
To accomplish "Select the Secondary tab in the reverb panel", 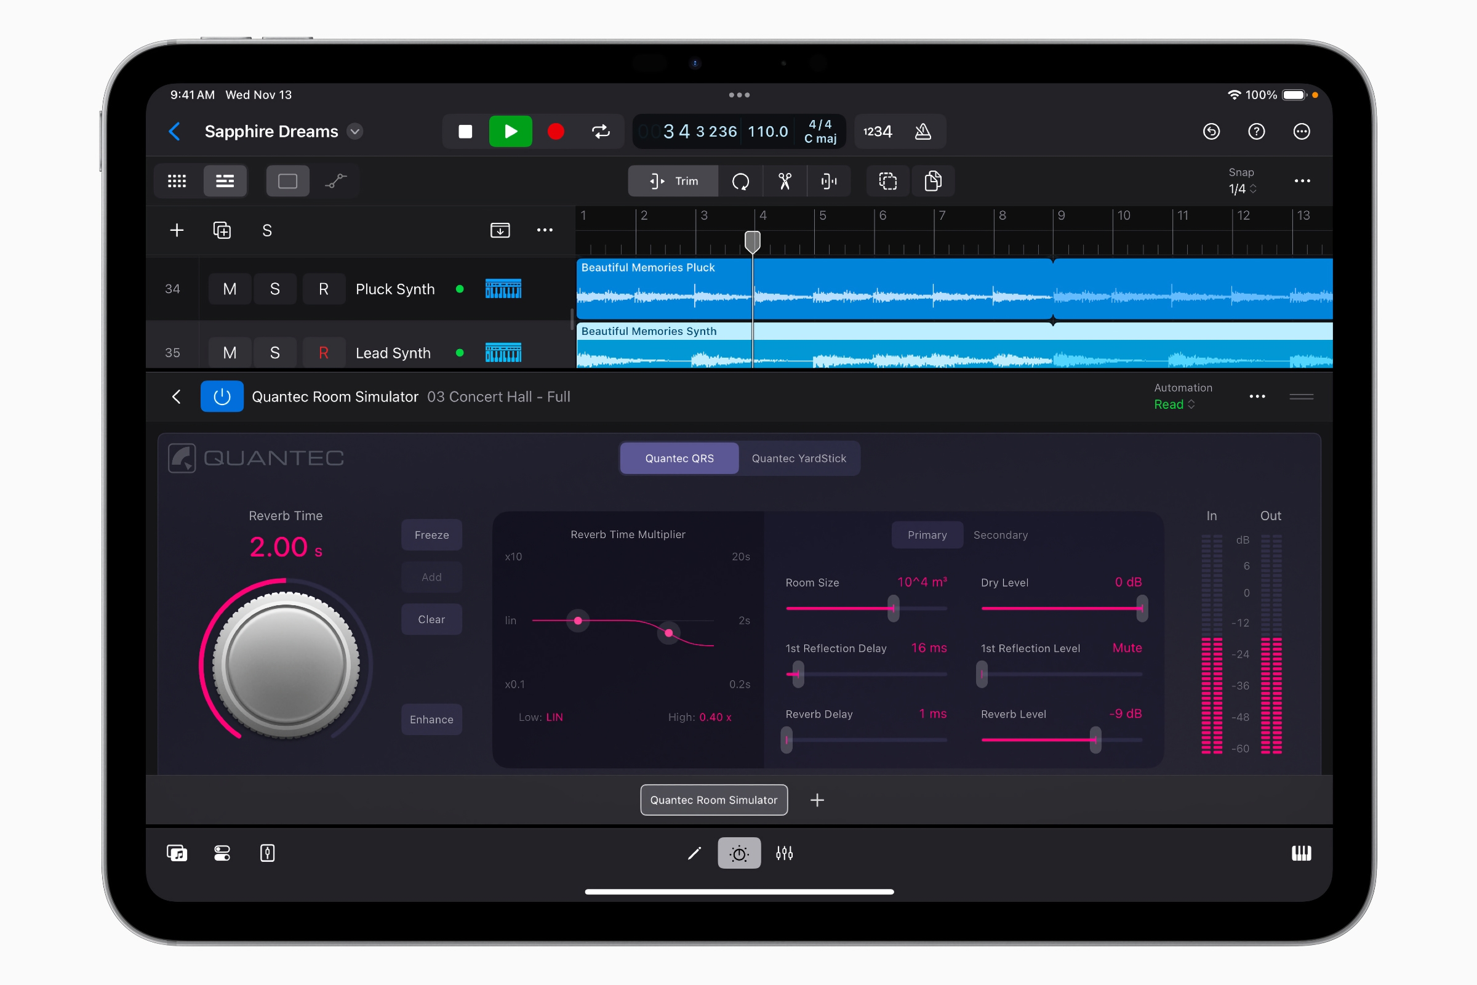I will tap(1001, 534).
